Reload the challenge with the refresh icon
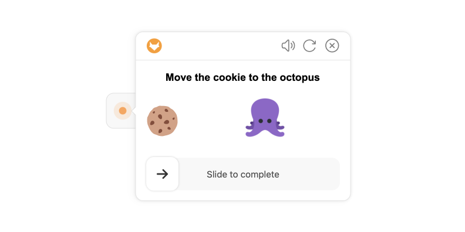This screenshot has height=232, width=465. click(309, 46)
